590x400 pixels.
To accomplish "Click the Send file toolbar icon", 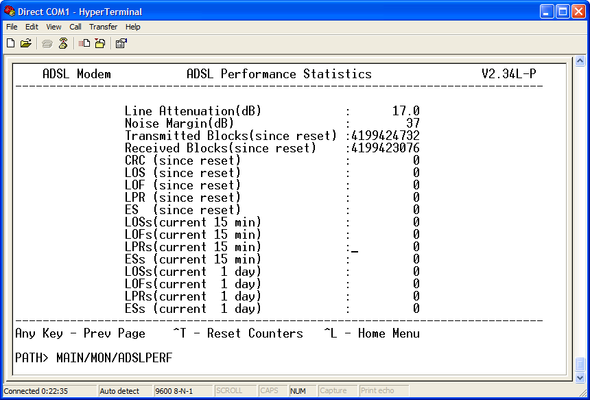I will point(84,43).
